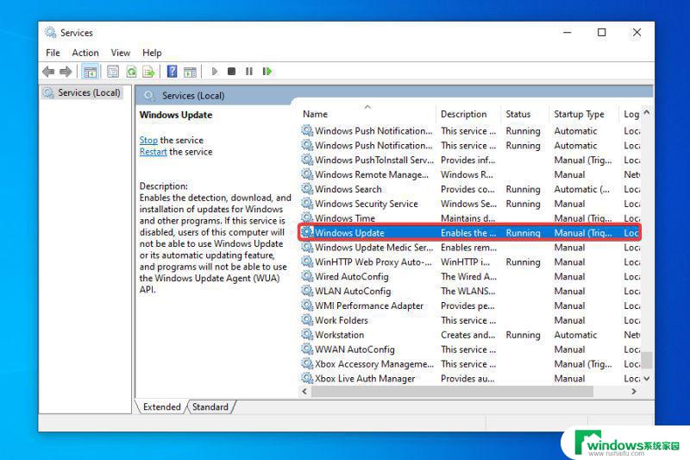Viewport: 690px width, 460px height.
Task: Click the 'Enables the ...' cell of Windows Update
Action: pyautogui.click(x=468, y=233)
